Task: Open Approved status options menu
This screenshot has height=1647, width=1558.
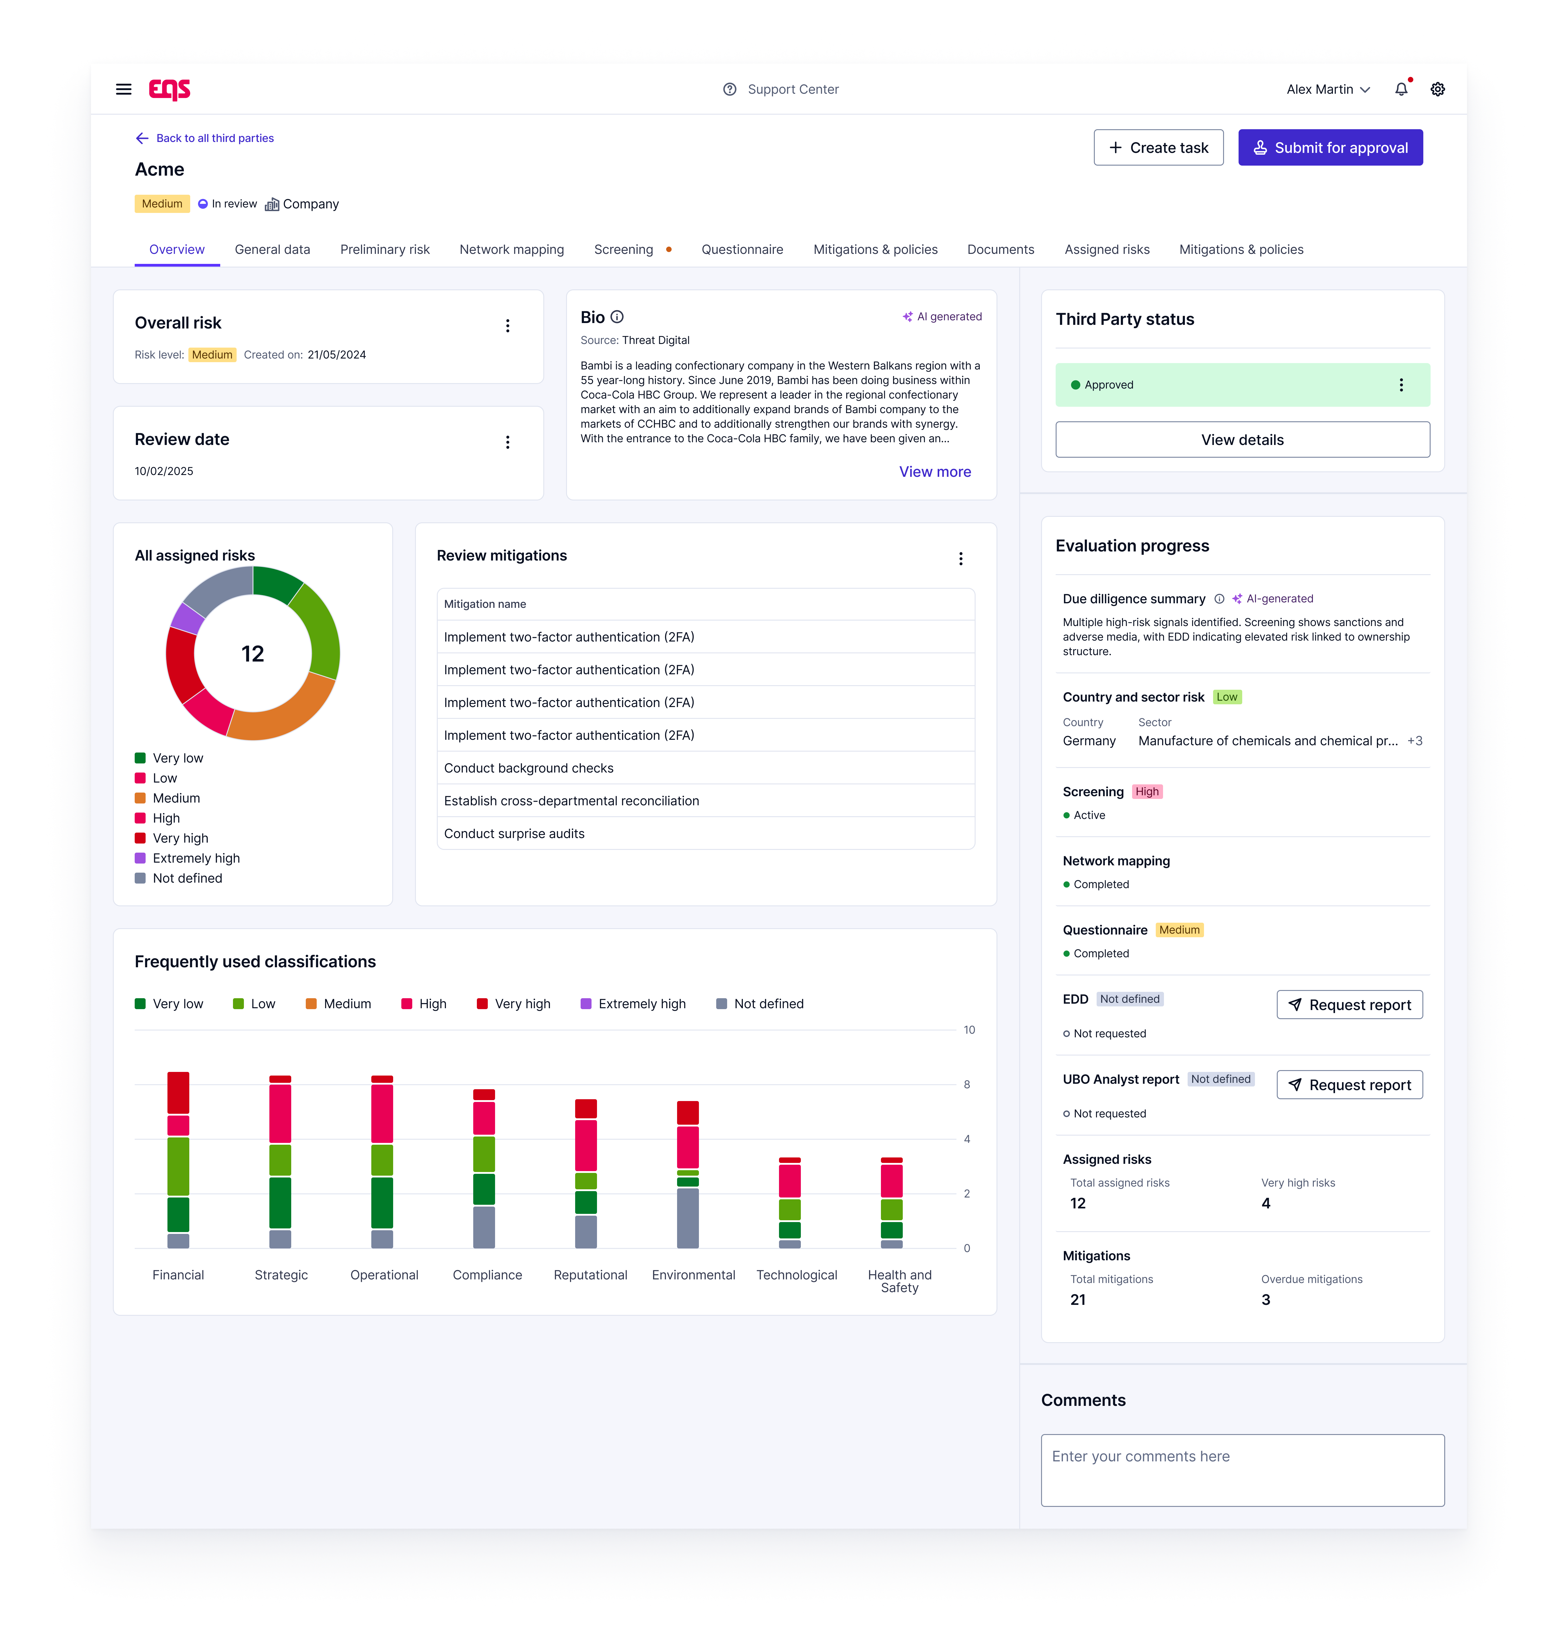Action: point(1401,385)
